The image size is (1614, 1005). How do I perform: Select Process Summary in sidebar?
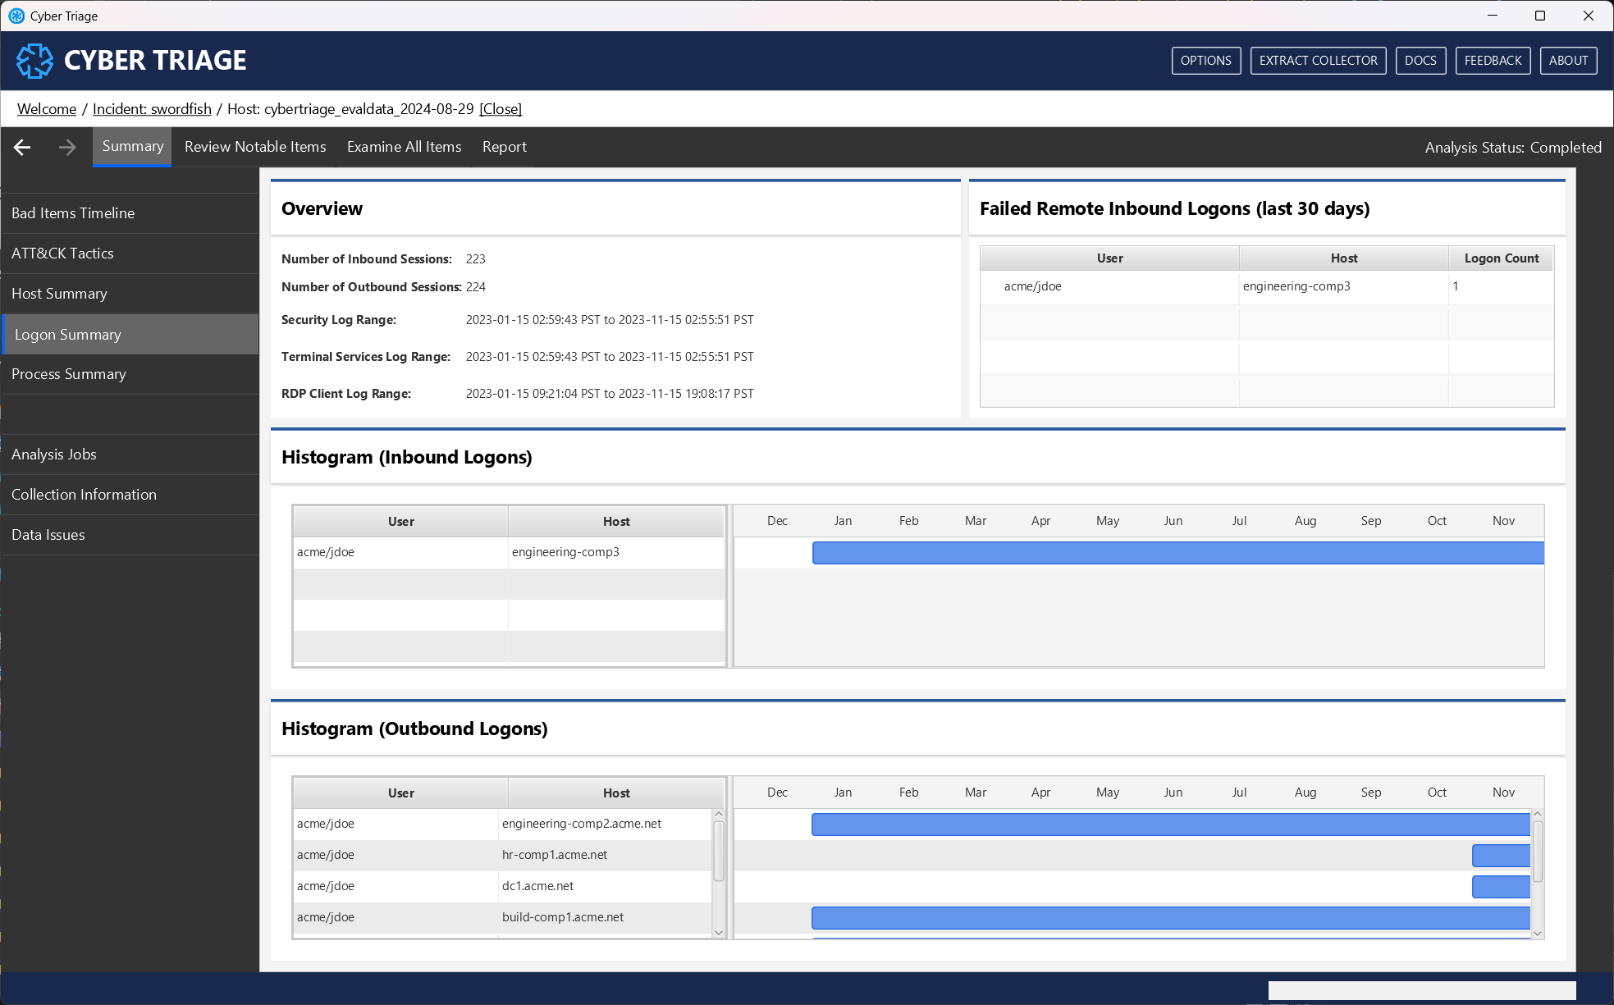coord(69,374)
